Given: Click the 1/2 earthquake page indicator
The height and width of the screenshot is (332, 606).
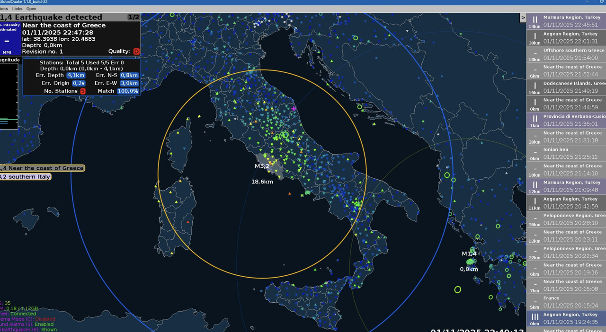Looking at the screenshot, I should click(x=133, y=17).
